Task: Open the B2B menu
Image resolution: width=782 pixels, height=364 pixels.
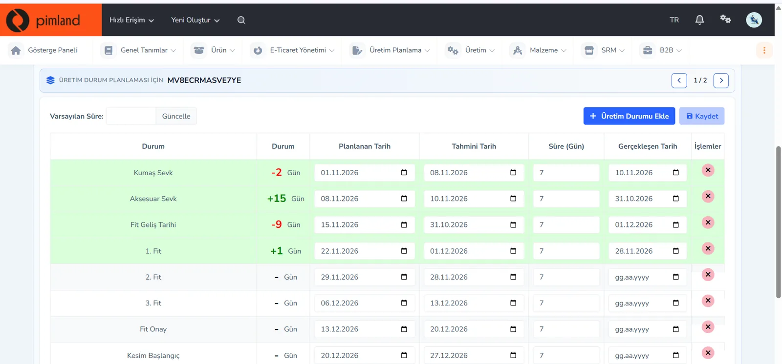Action: tap(661, 50)
